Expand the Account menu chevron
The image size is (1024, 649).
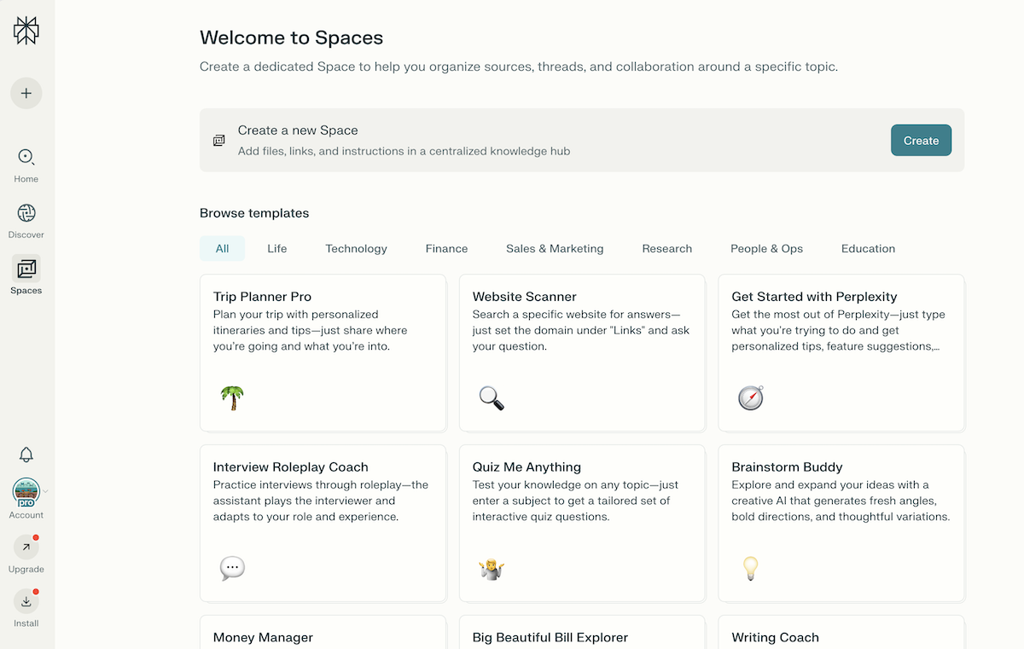click(46, 491)
